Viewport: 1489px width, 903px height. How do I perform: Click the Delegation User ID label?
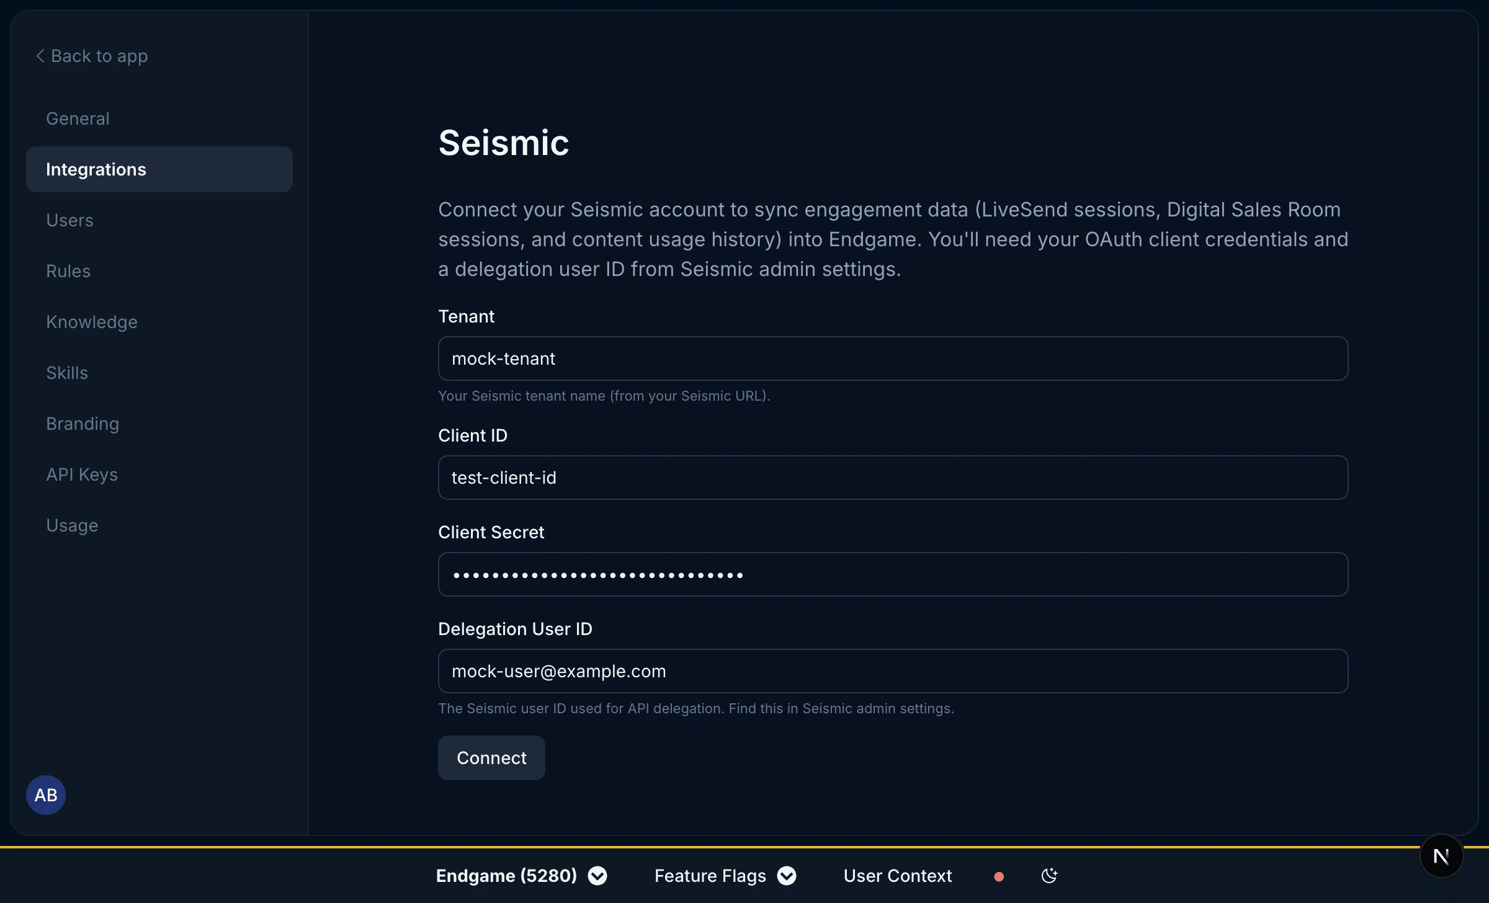pyautogui.click(x=515, y=629)
